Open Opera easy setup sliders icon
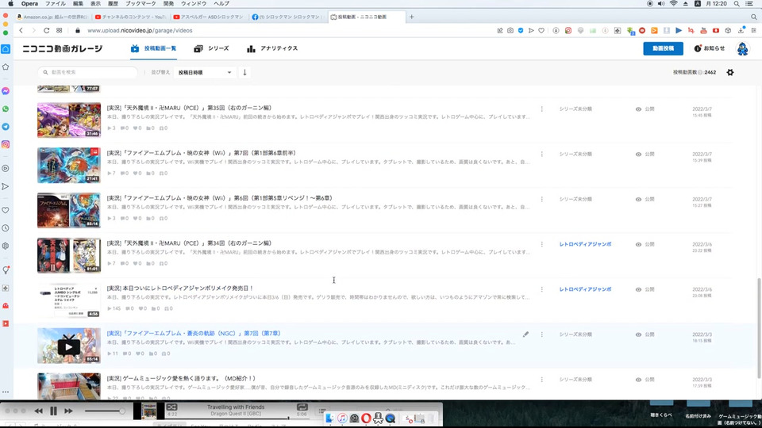 point(754,31)
